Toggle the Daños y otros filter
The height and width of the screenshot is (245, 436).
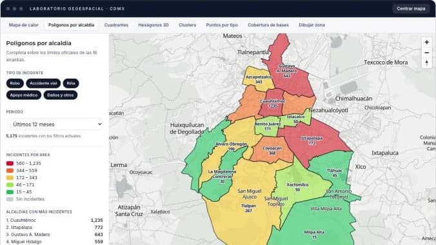coord(61,95)
